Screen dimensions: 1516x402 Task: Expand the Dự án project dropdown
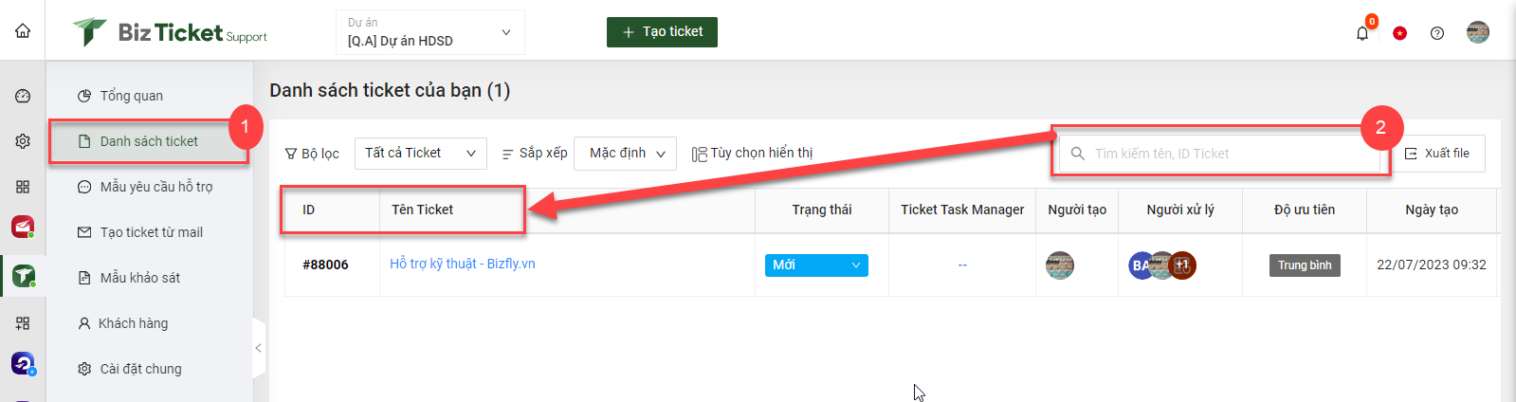(430, 32)
